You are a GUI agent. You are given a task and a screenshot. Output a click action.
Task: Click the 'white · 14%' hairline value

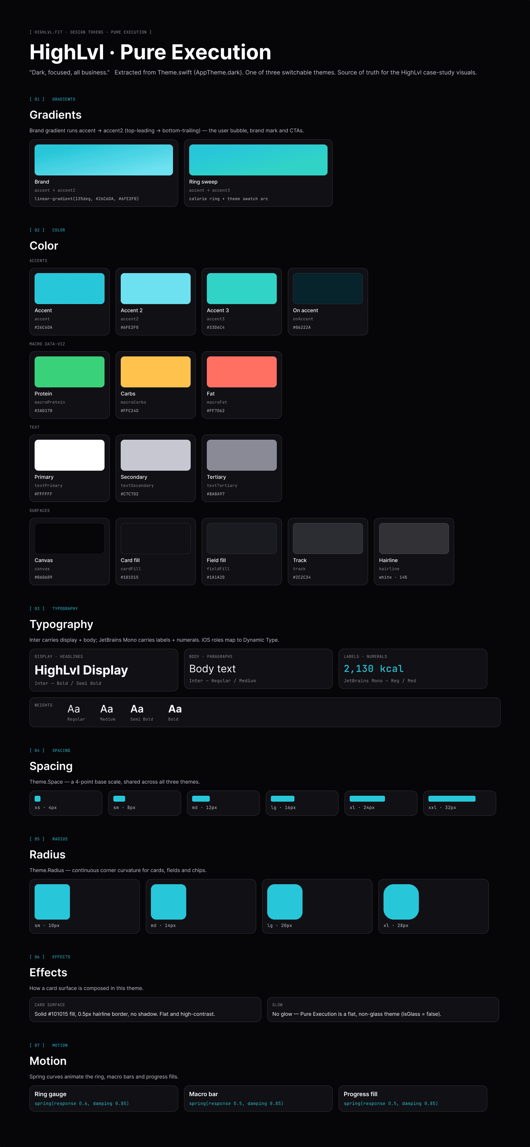[393, 577]
